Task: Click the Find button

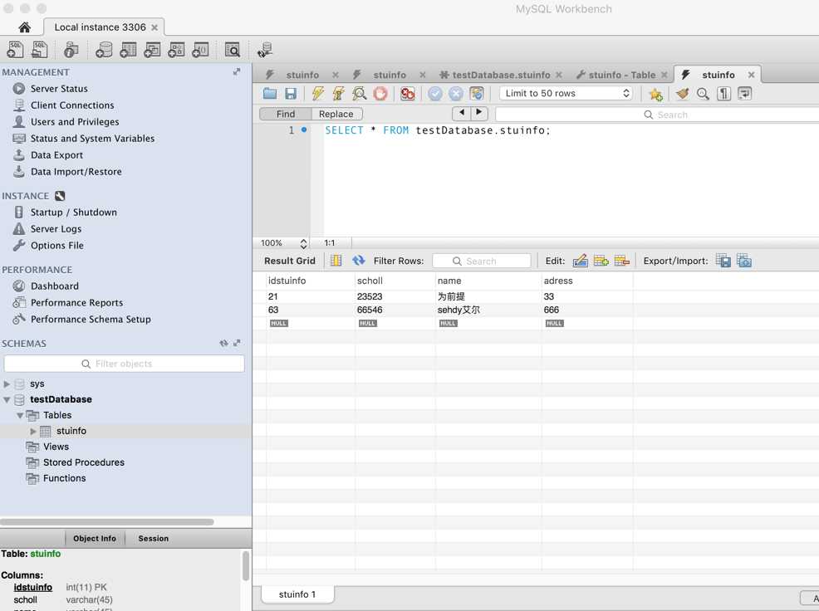Action: pos(286,114)
